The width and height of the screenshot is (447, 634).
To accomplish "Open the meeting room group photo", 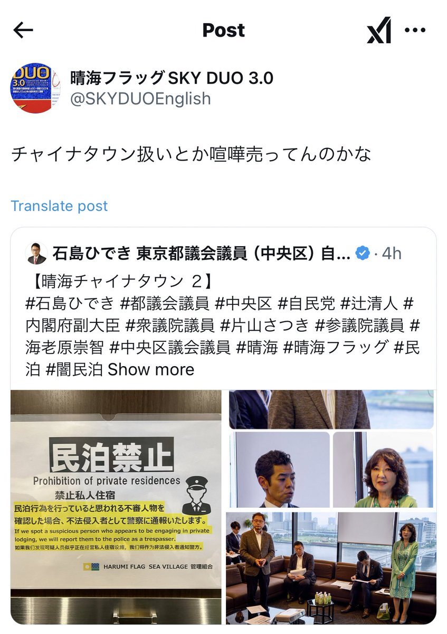I will (x=331, y=568).
